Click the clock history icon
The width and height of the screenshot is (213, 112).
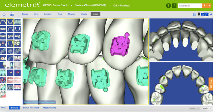[210, 14]
